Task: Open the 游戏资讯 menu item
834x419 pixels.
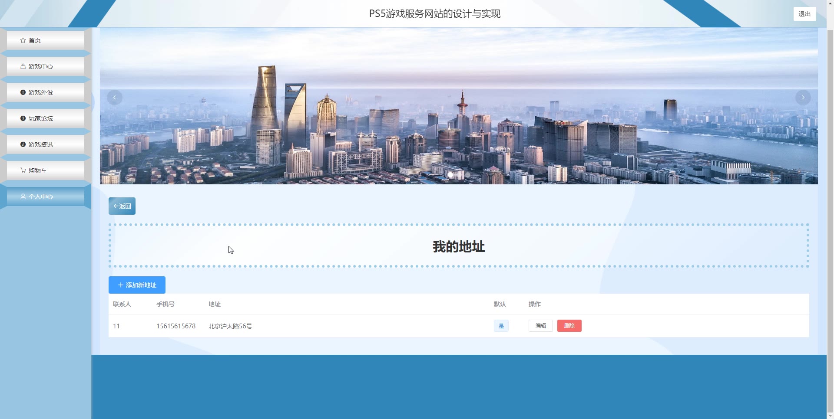Action: [46, 144]
